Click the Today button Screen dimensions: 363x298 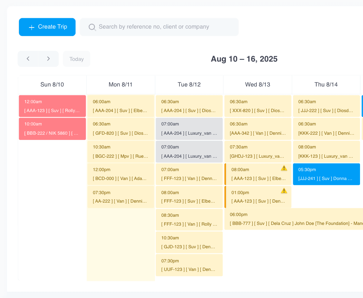[x=77, y=58]
